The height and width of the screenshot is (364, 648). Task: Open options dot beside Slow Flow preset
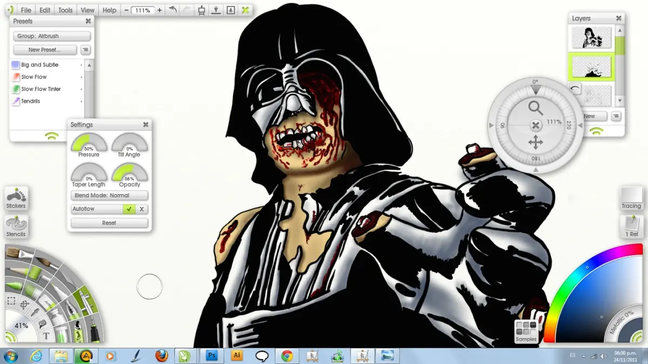(x=82, y=77)
